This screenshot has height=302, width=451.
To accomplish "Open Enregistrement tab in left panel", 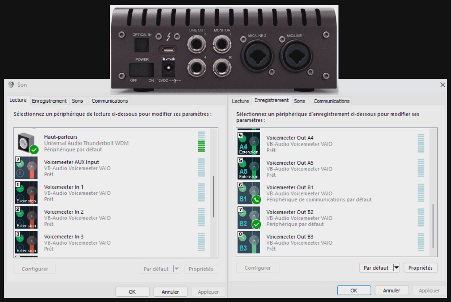I will (49, 101).
